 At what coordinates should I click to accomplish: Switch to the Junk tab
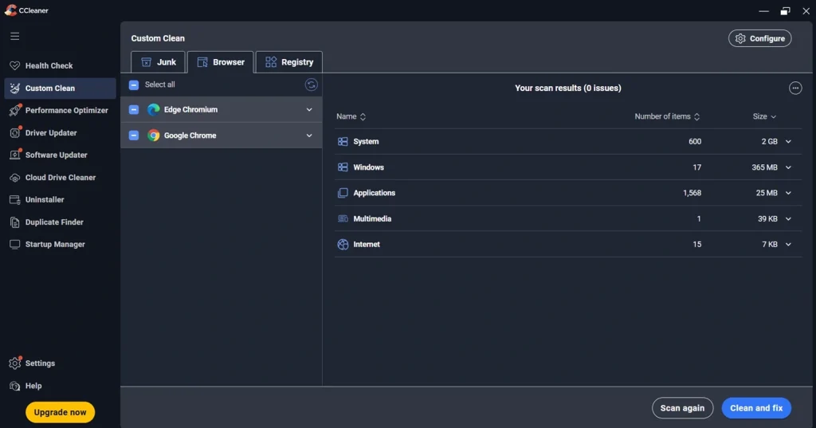(159, 62)
